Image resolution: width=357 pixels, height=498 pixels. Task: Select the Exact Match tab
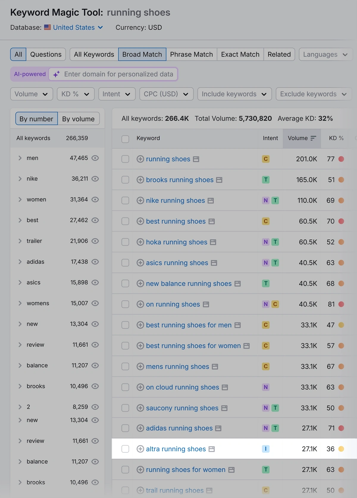pyautogui.click(x=240, y=54)
